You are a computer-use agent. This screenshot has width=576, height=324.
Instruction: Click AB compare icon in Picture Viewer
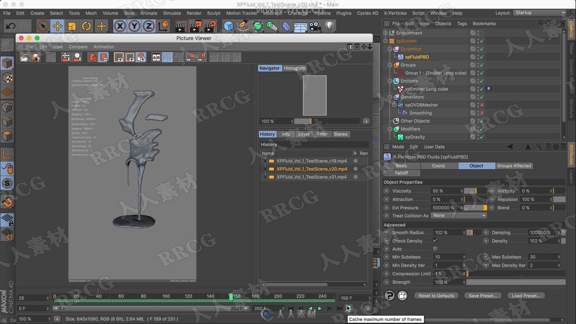[156, 57]
